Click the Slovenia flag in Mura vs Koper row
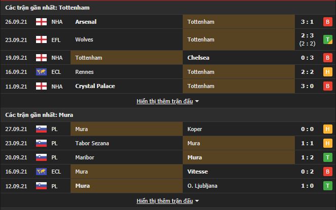This screenshot has width=336, height=210. (x=41, y=129)
